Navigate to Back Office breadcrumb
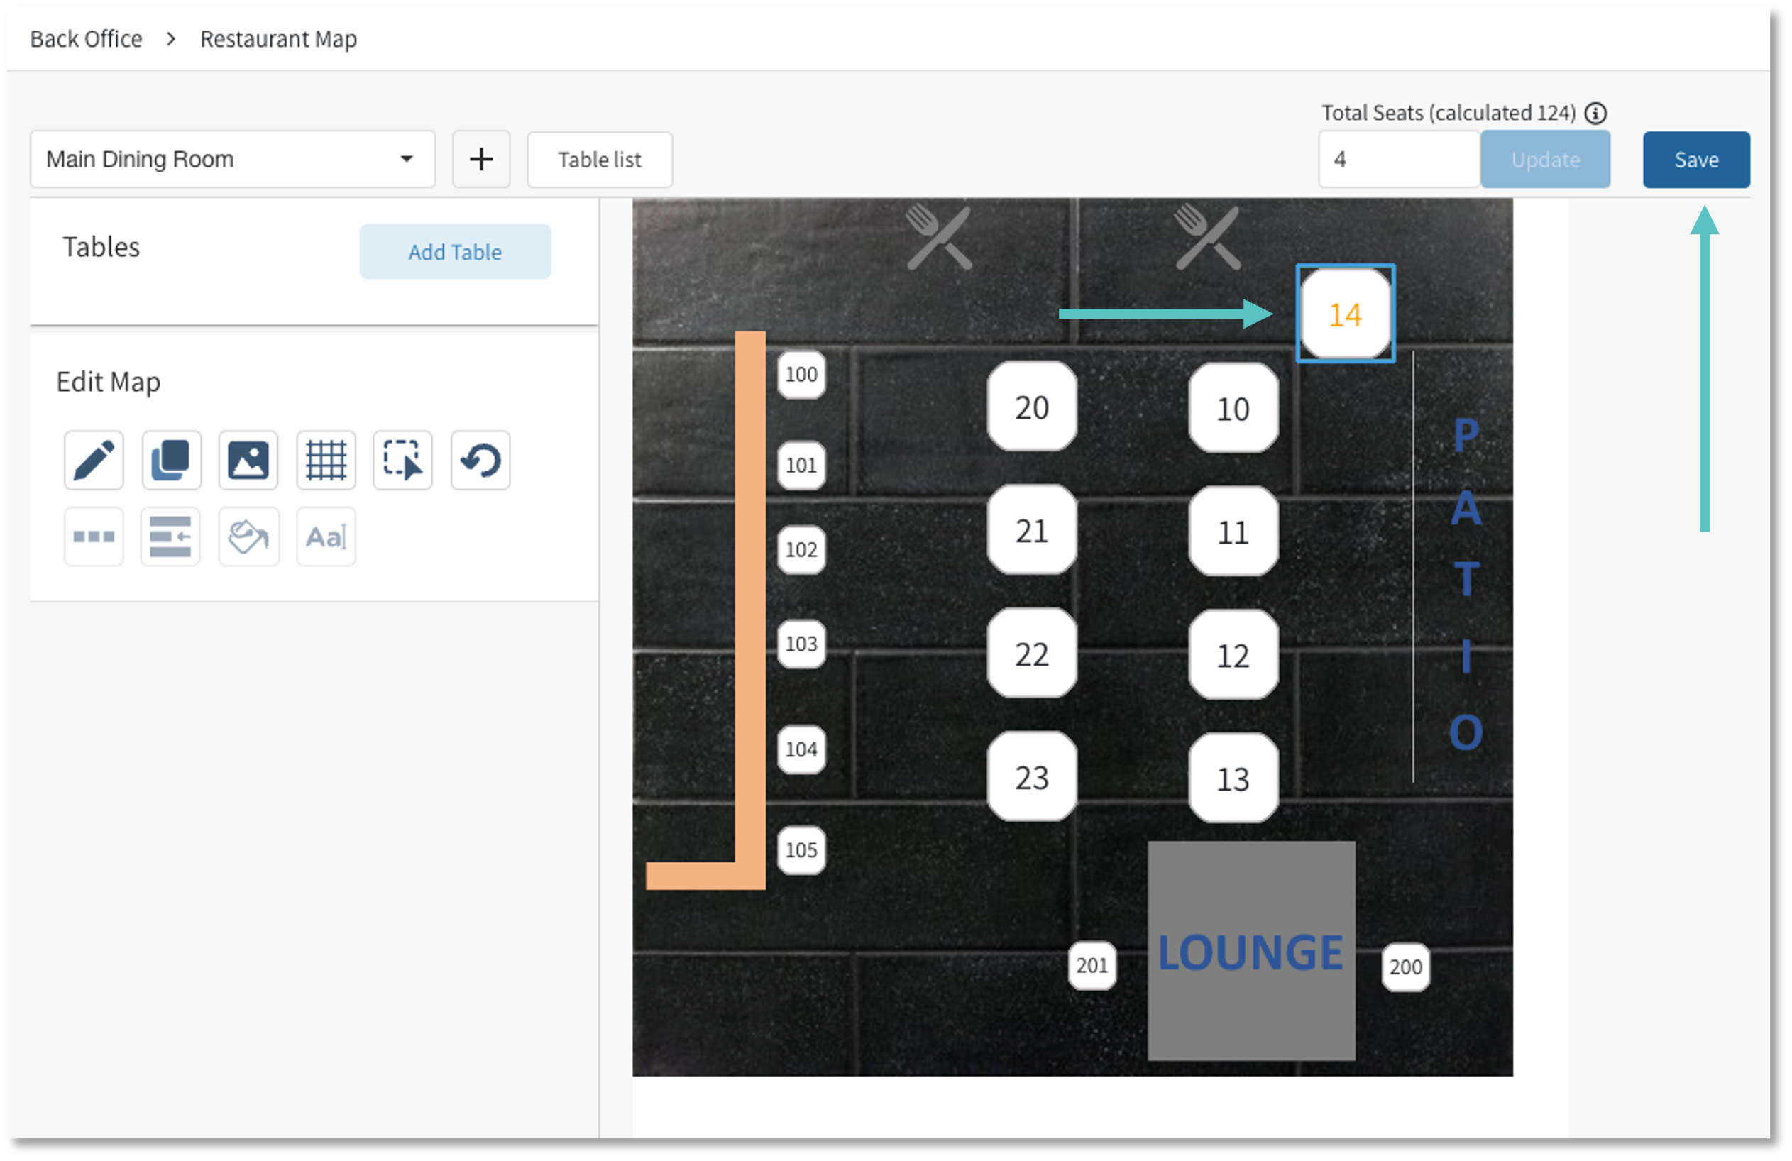The width and height of the screenshot is (1792, 1161). pos(85,38)
